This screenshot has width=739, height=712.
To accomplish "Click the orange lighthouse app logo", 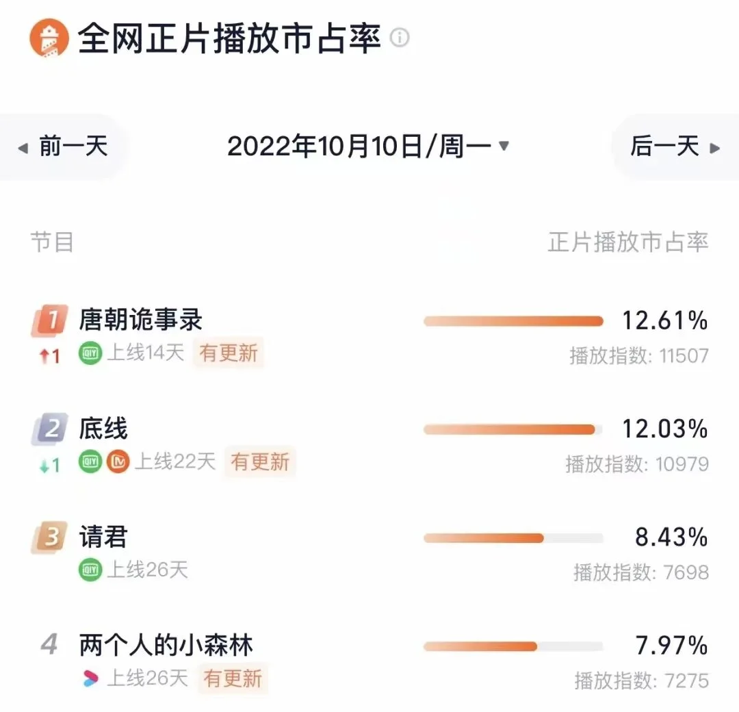I will 49,38.
